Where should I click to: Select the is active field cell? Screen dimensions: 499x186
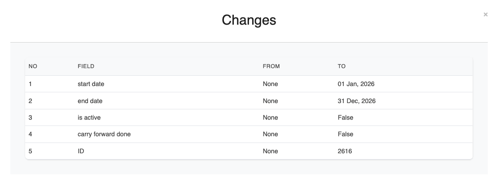coord(89,117)
